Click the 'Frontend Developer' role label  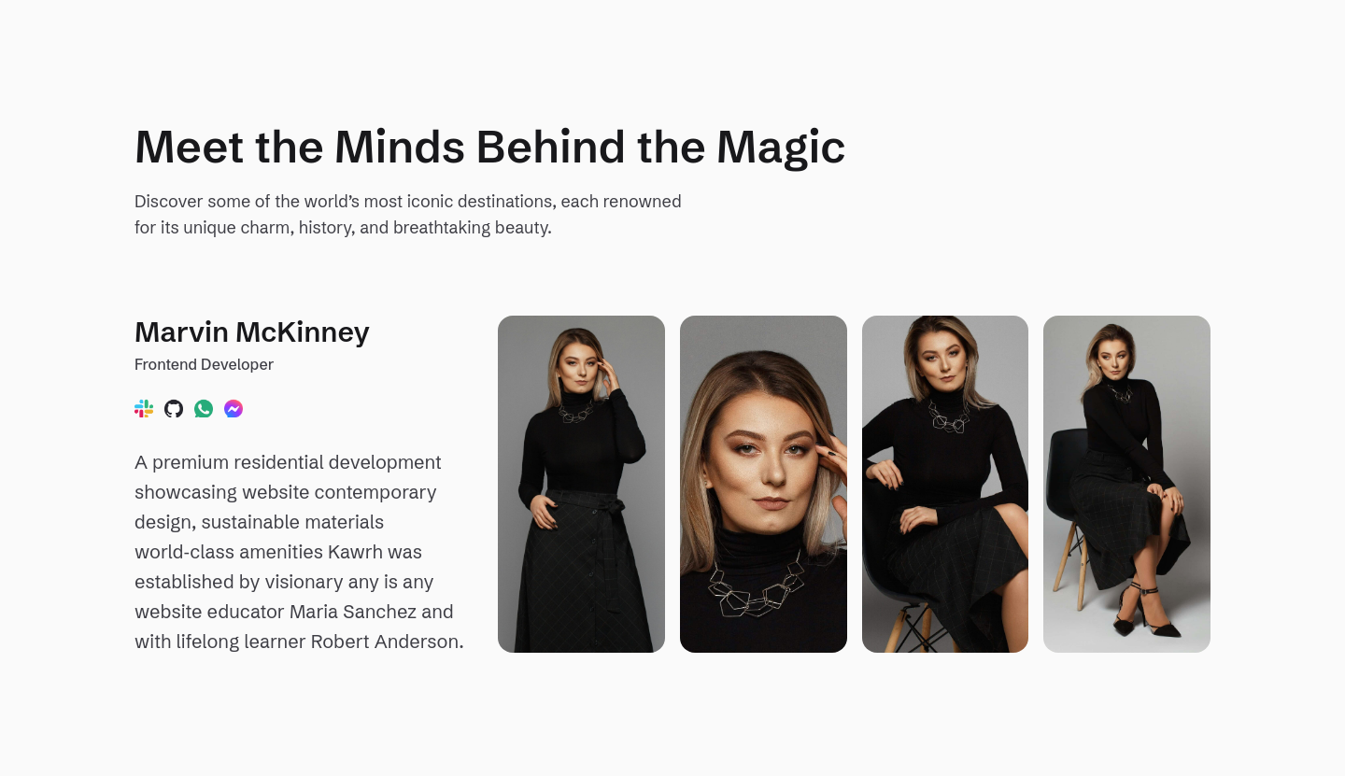[x=204, y=364]
